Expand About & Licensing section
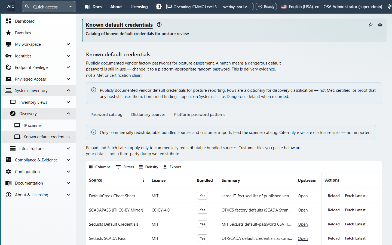This screenshot has width=392, height=245. pyautogui.click(x=38, y=195)
